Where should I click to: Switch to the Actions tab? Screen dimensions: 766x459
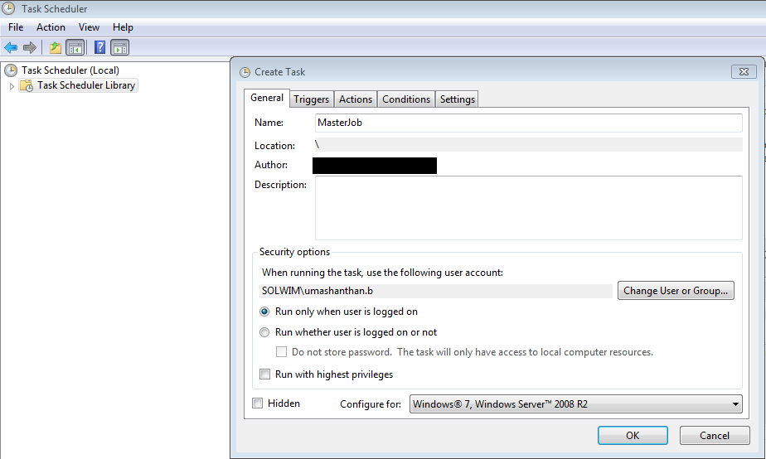(356, 99)
